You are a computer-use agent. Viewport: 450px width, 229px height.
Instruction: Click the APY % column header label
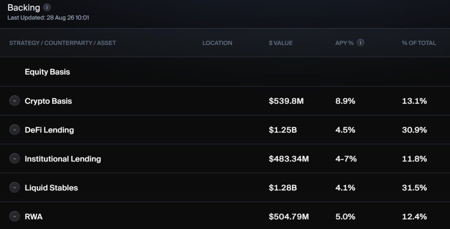click(x=344, y=43)
